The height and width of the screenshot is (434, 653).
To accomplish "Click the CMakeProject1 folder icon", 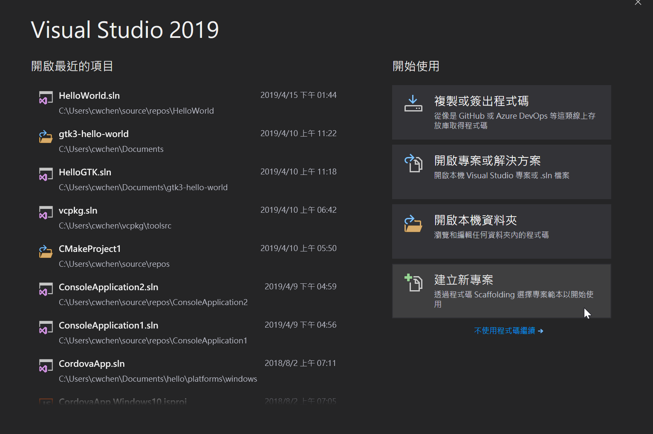I will 46,251.
